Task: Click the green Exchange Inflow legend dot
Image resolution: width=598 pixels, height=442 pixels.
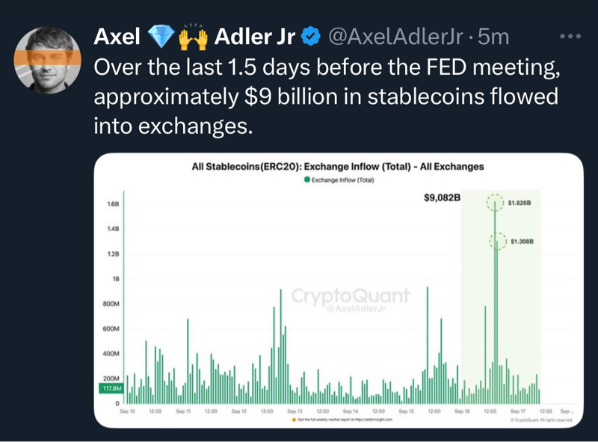Action: [308, 180]
